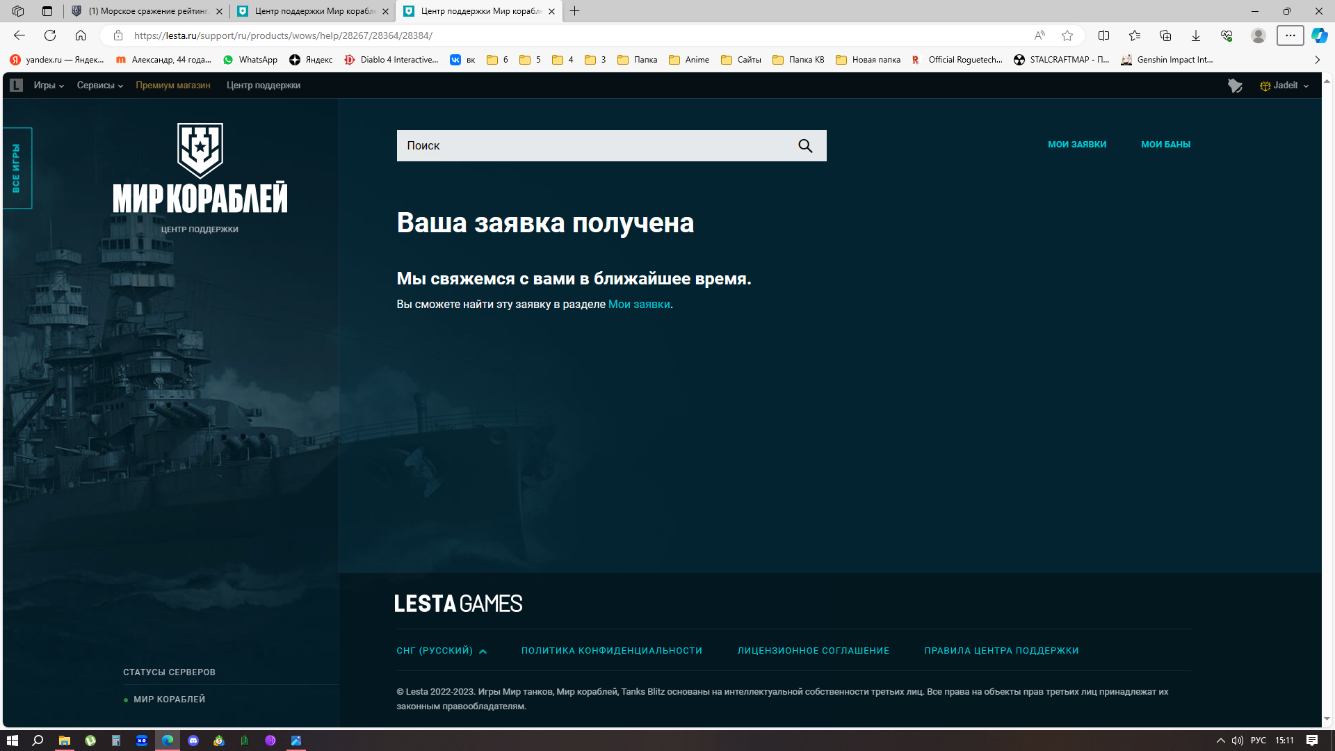
Task: Open the Mir Korabley shield logo
Action: point(200,150)
